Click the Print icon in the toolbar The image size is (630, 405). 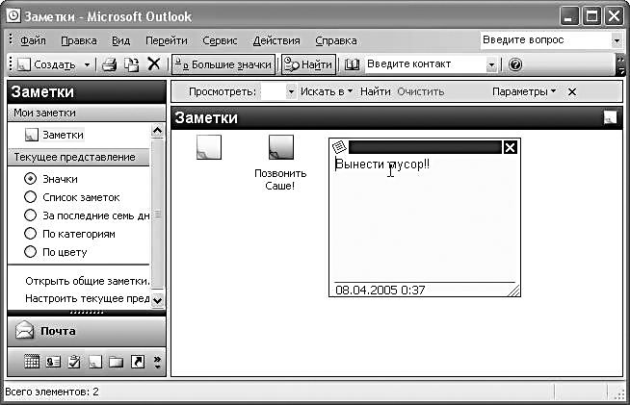click(110, 64)
